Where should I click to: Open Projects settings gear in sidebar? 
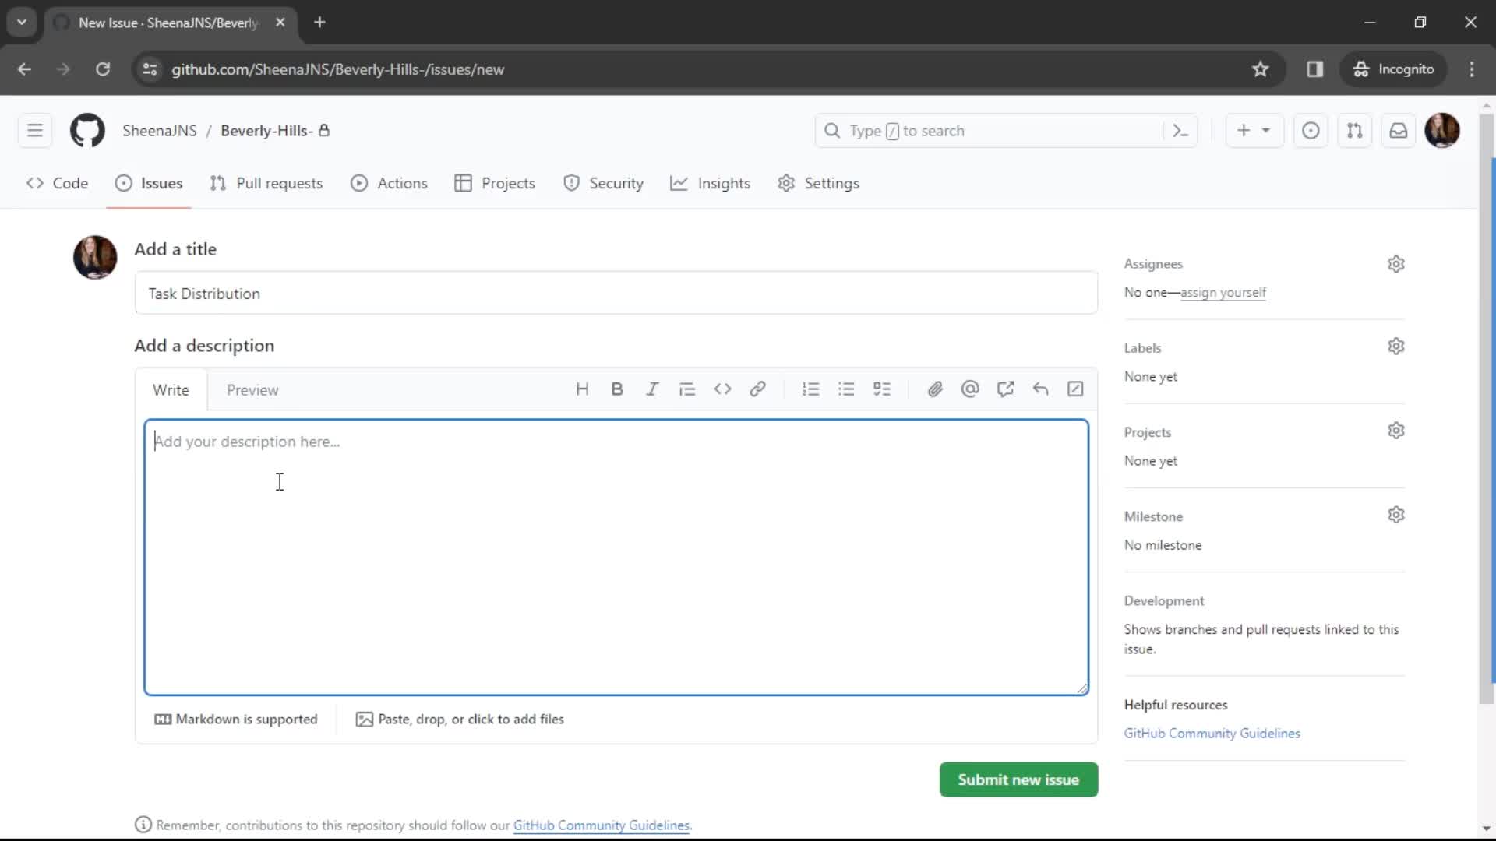pos(1396,431)
